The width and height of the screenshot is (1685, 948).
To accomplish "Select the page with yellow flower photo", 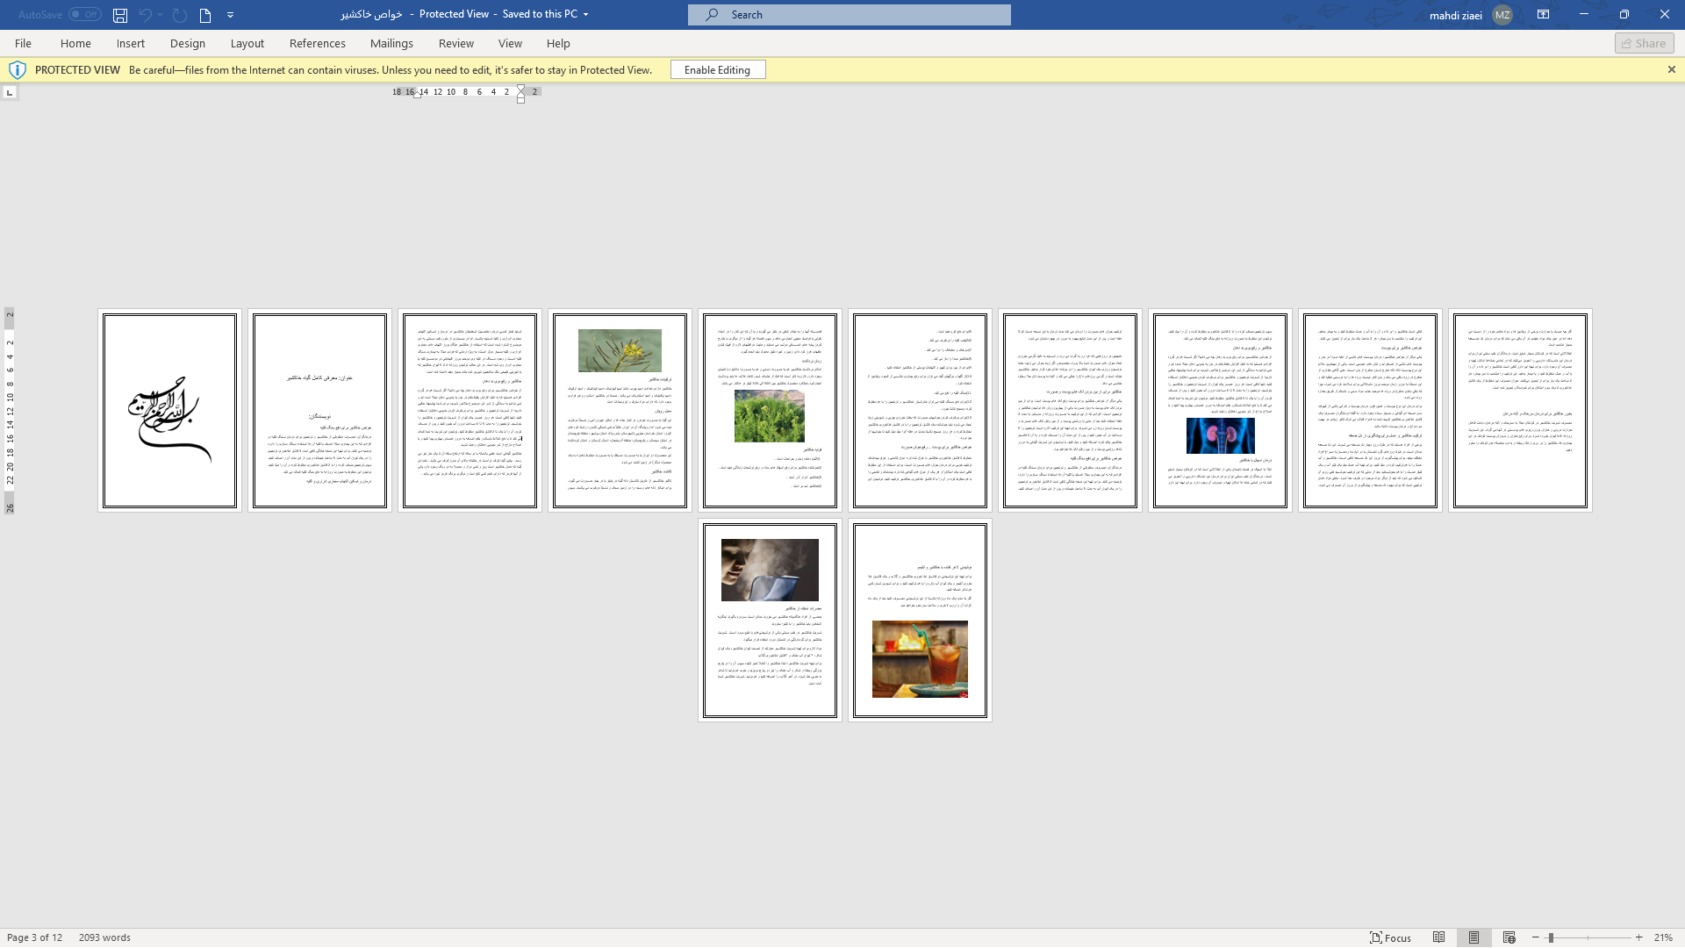I will point(620,411).
